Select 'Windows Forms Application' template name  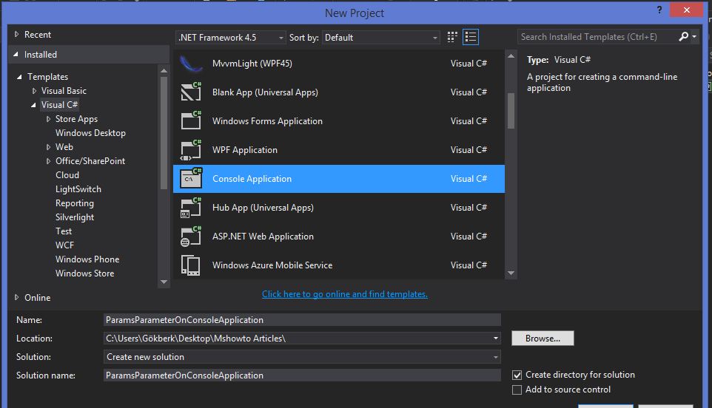(x=267, y=121)
